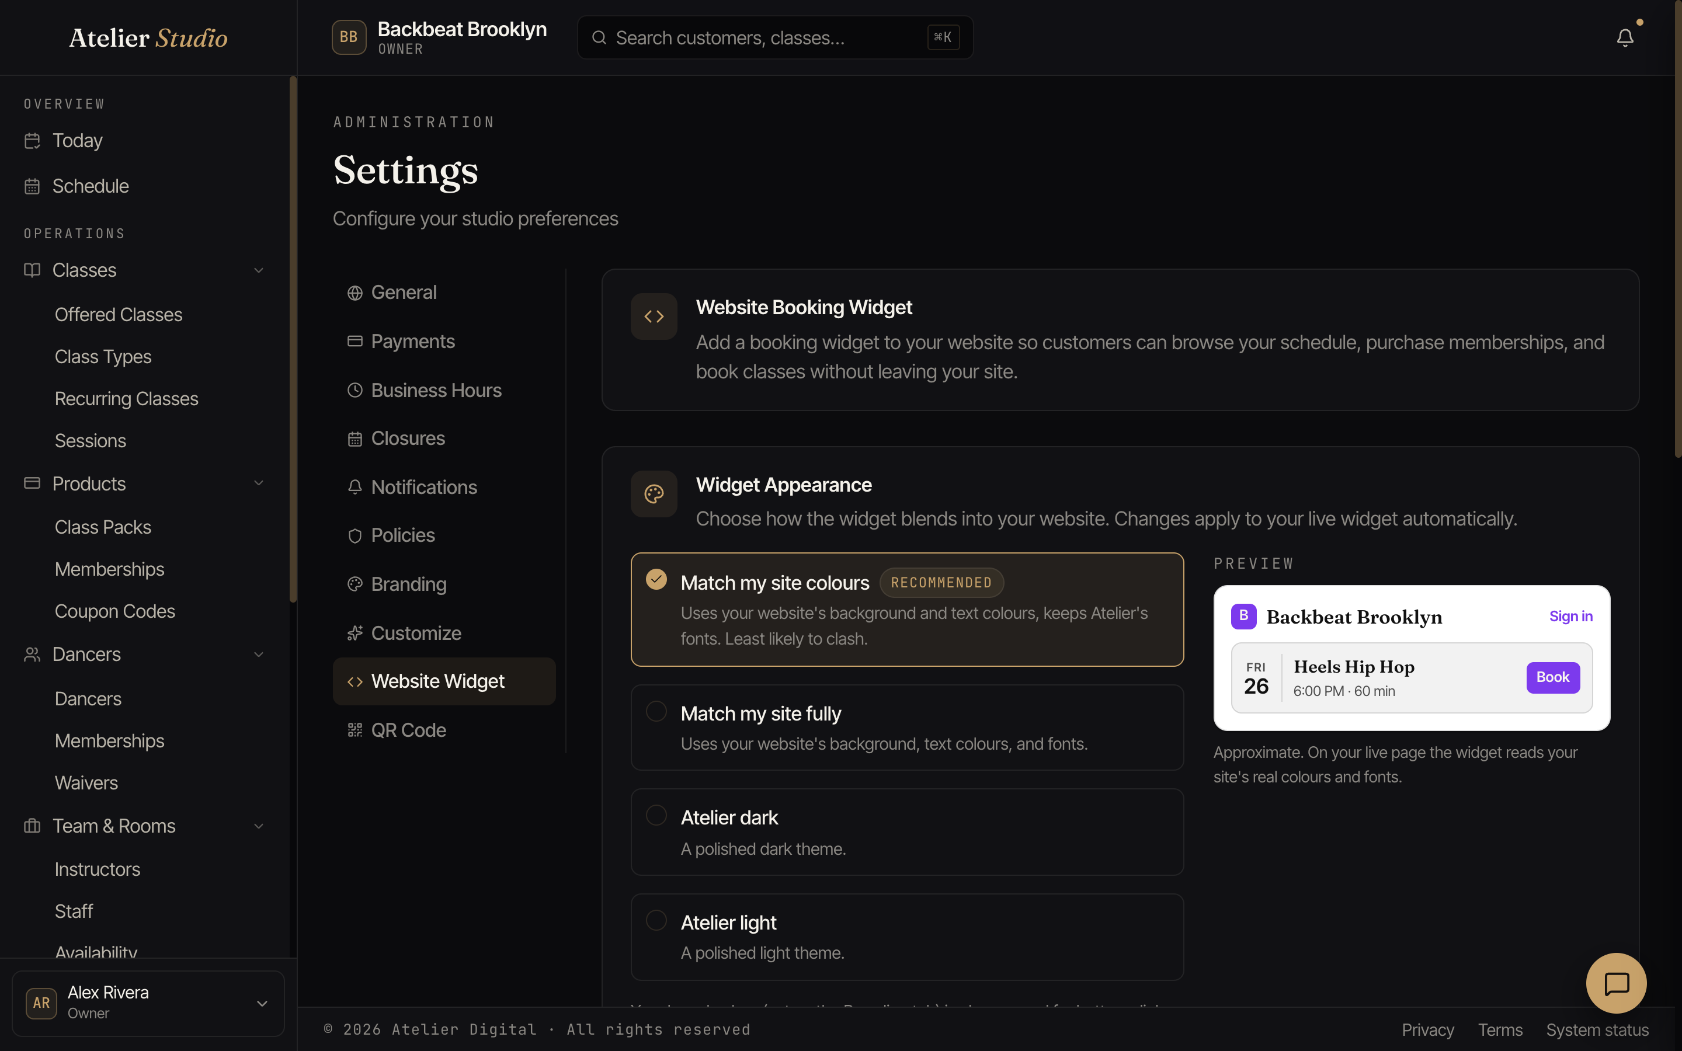Click the Schedule calendar icon in sidebar
The image size is (1682, 1051).
point(32,186)
